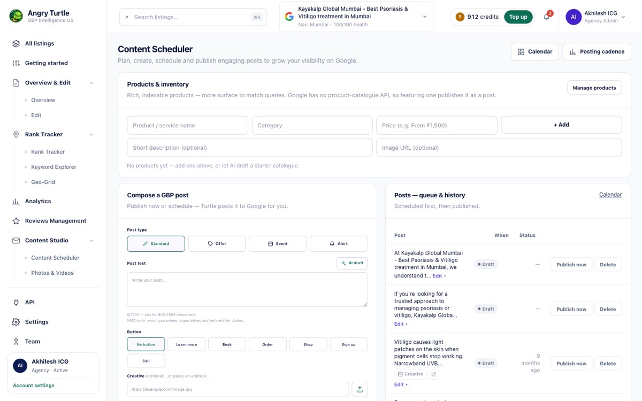Viewport: 642px width, 401px height.
Task: Click the Content Studio envelope icon
Action: point(16,241)
